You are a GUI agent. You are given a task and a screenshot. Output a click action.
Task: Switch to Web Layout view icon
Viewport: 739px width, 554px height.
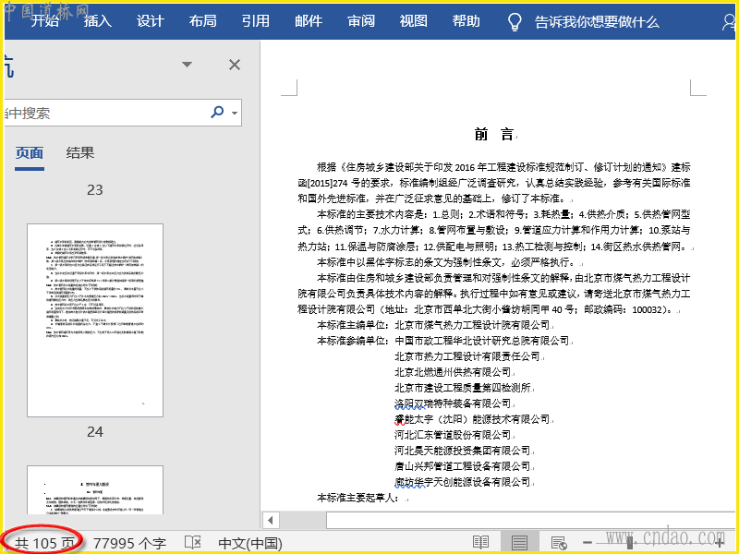(559, 543)
